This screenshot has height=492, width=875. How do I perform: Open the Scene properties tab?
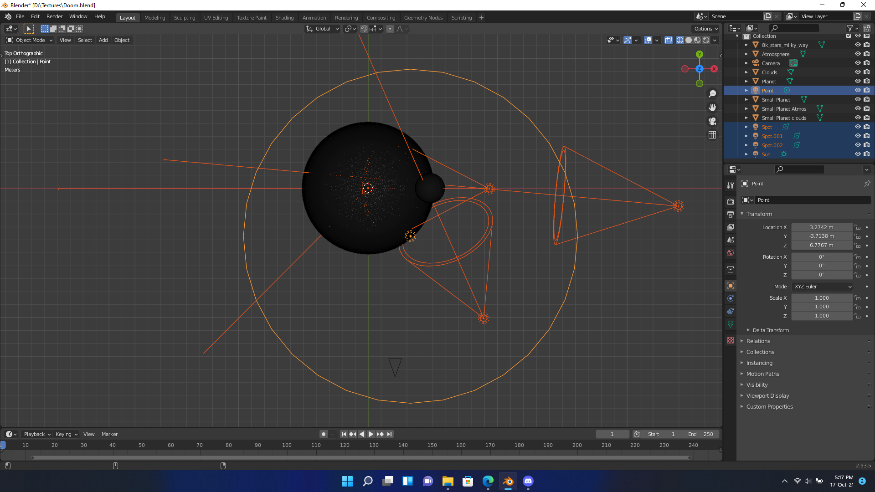pyautogui.click(x=731, y=240)
